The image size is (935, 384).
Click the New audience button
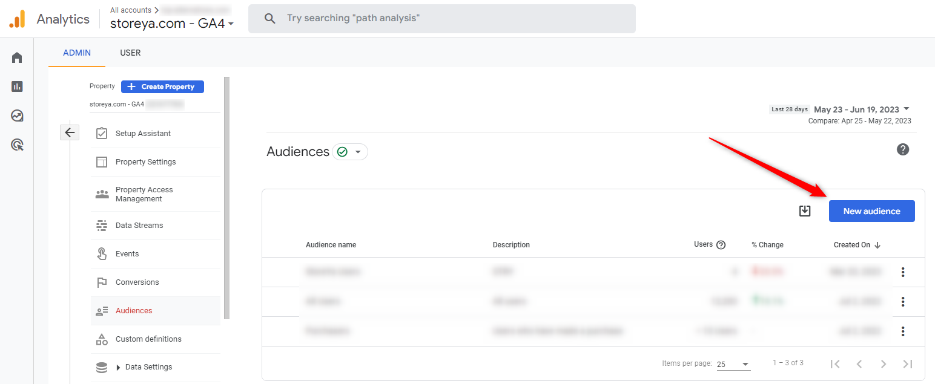click(871, 211)
